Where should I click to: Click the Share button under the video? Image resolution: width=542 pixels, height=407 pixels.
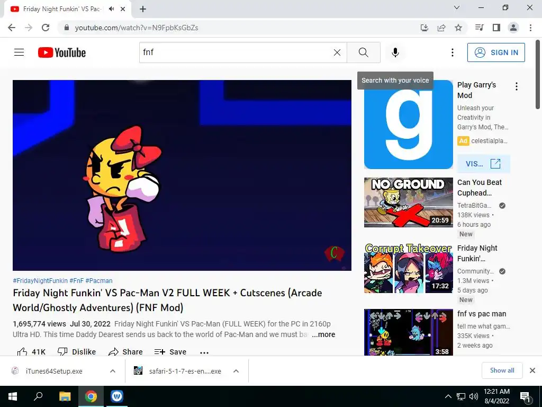coord(125,352)
